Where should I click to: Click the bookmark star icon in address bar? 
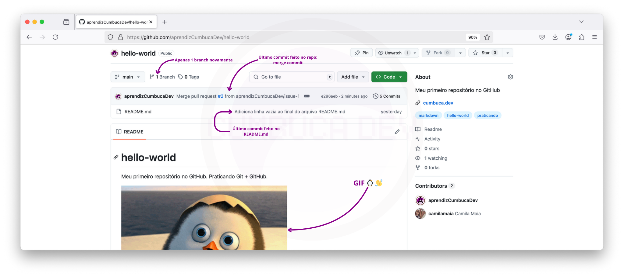[x=487, y=37]
